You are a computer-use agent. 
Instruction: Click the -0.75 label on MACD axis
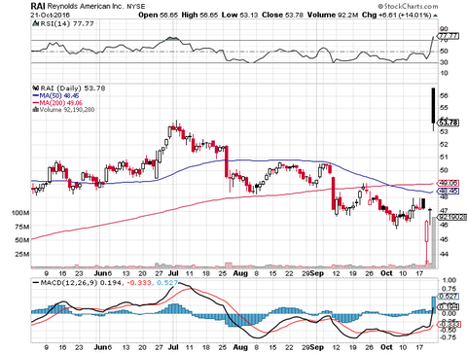(x=448, y=337)
